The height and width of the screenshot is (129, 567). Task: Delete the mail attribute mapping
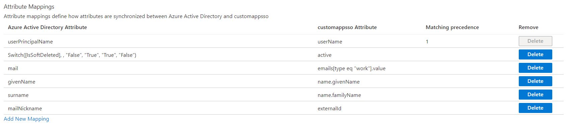[x=535, y=68]
